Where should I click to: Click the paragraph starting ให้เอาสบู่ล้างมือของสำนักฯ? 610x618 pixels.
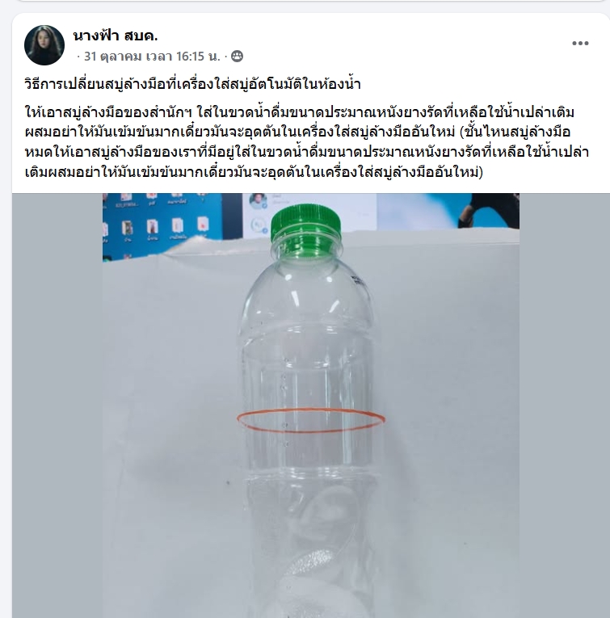307,142
